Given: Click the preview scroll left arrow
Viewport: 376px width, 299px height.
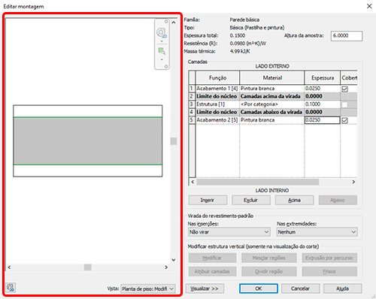Looking at the screenshot, I should pos(9,267).
